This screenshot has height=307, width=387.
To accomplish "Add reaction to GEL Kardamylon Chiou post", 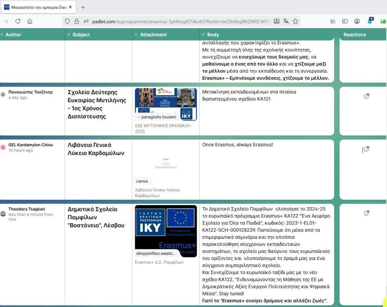I will (x=366, y=149).
